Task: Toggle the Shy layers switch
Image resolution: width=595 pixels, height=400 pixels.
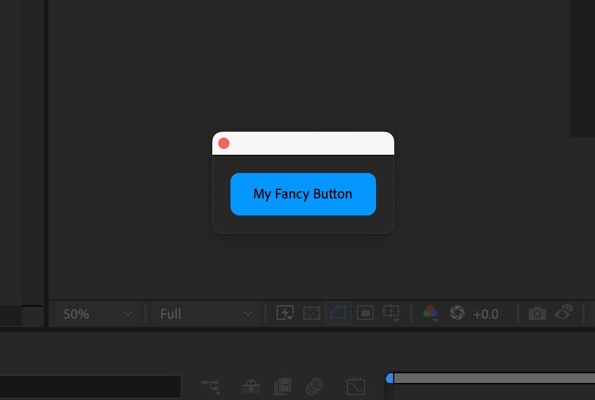Action: pyautogui.click(x=250, y=386)
